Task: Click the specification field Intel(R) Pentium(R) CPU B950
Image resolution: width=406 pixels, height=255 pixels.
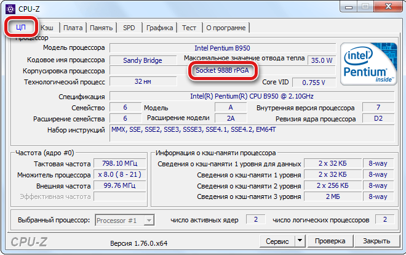Action: 252,96
